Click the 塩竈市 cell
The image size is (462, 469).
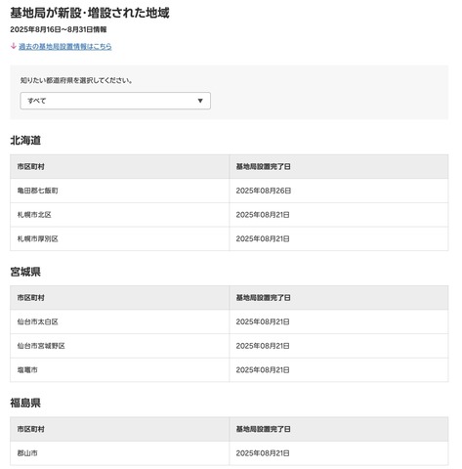coord(119,370)
